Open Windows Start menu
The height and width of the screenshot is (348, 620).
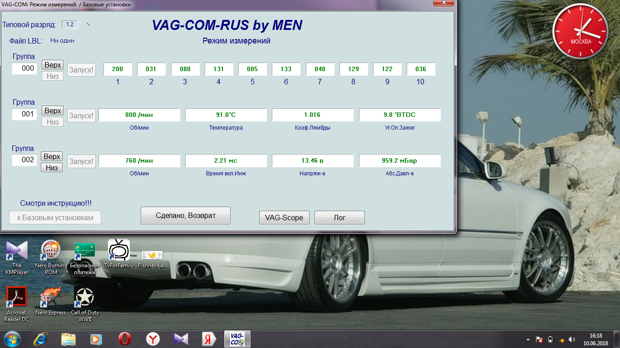click(x=12, y=339)
